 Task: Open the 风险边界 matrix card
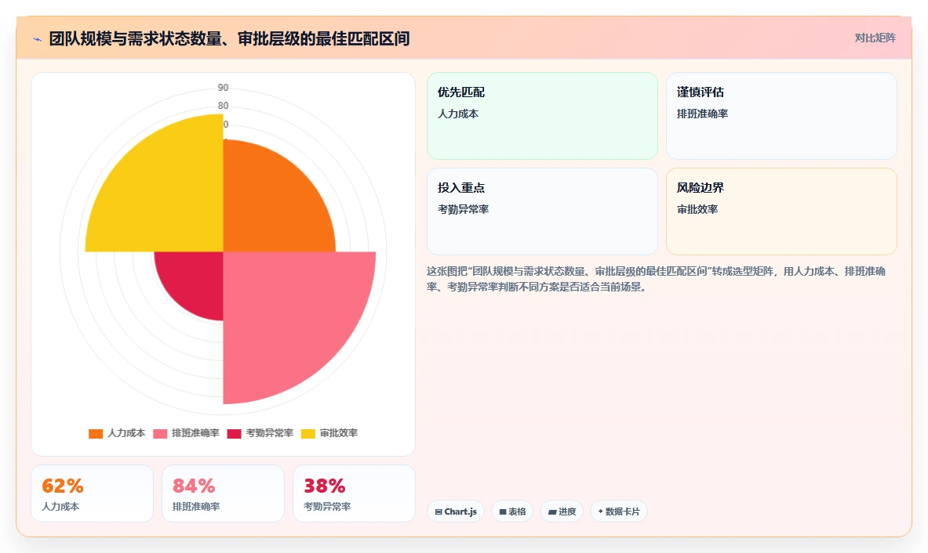tap(781, 211)
